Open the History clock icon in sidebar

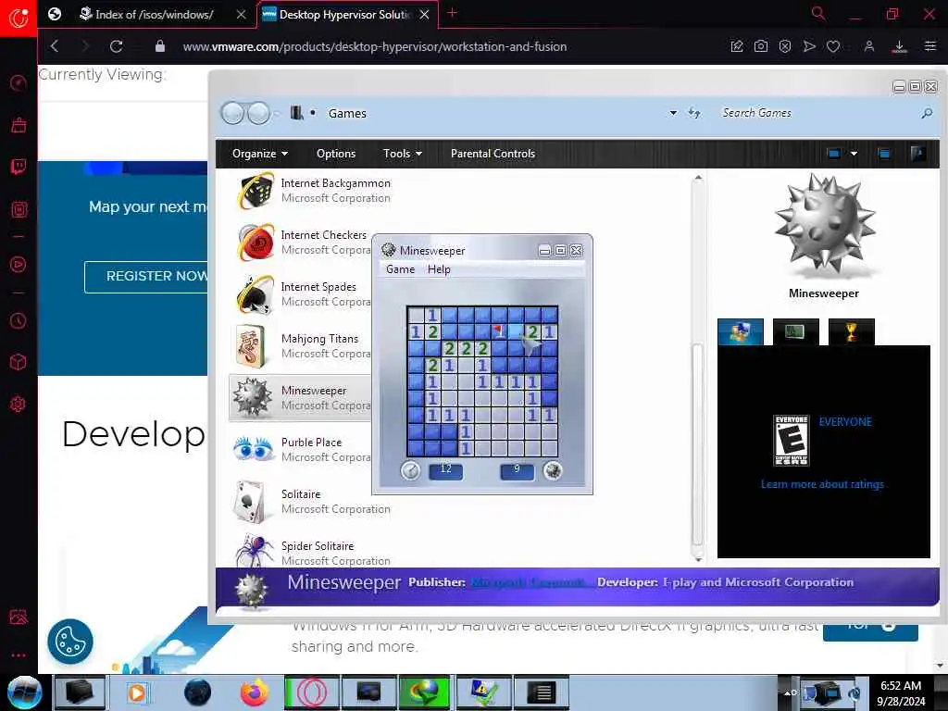(19, 320)
